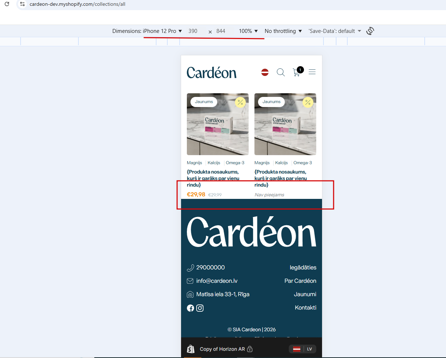The image size is (446, 358).
Task: Click the phone icon in footer
Action: [190, 268]
